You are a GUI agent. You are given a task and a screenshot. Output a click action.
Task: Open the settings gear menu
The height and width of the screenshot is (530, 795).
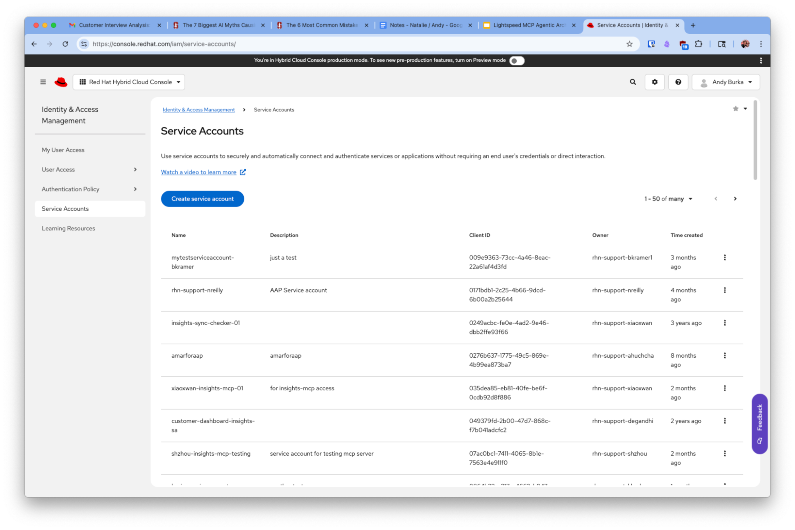(x=655, y=82)
